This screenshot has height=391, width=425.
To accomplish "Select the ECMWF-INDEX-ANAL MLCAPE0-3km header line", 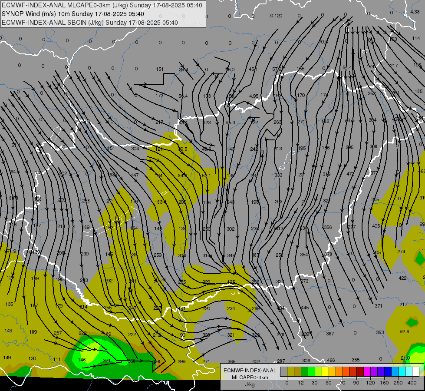I will (102, 5).
